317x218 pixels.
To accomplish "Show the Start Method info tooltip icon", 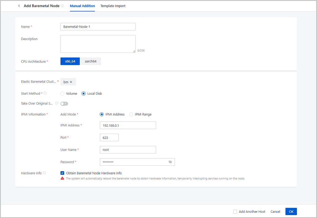I will [x=45, y=93].
